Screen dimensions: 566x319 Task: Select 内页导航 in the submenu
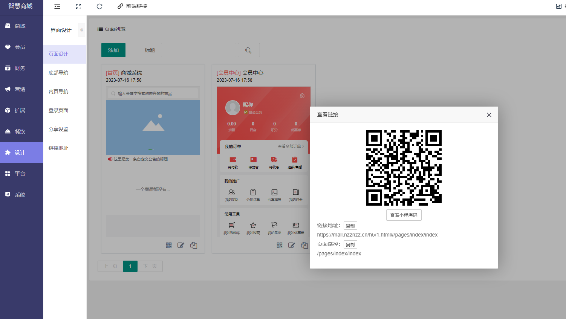pyautogui.click(x=64, y=92)
